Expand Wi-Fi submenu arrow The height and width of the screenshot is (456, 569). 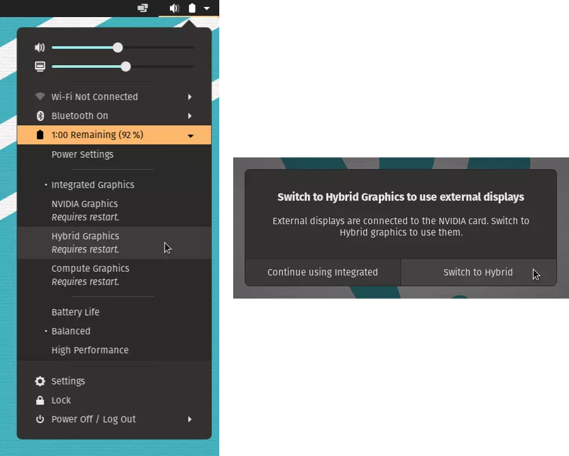tap(190, 97)
